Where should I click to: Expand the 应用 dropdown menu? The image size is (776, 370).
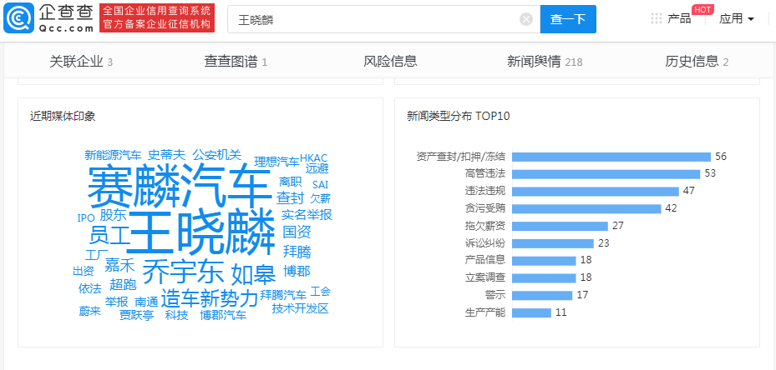coord(737,19)
